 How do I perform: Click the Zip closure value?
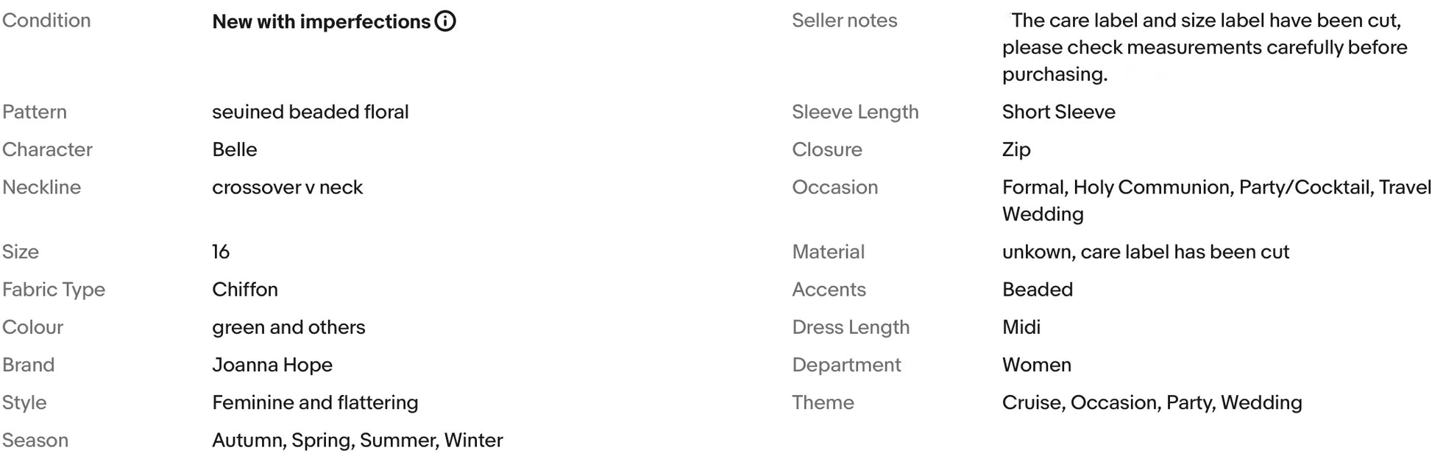1016,149
